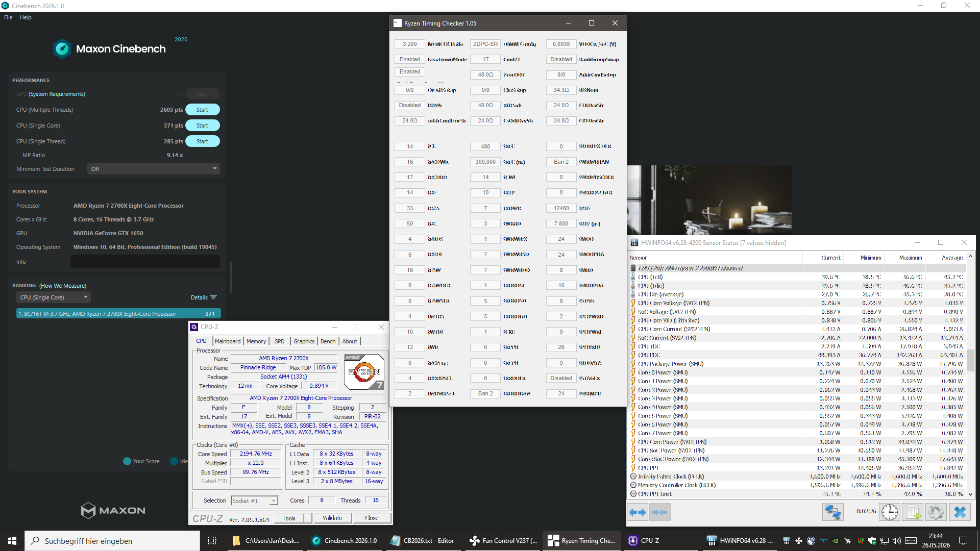Screen dimensions: 980x551
Task: Switch to the SPD tab in CPU-Z
Action: click(x=280, y=341)
